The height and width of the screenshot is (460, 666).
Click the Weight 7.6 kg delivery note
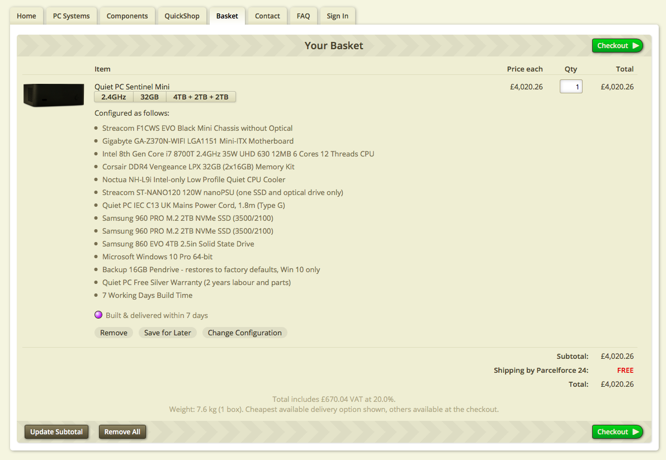(x=334, y=410)
